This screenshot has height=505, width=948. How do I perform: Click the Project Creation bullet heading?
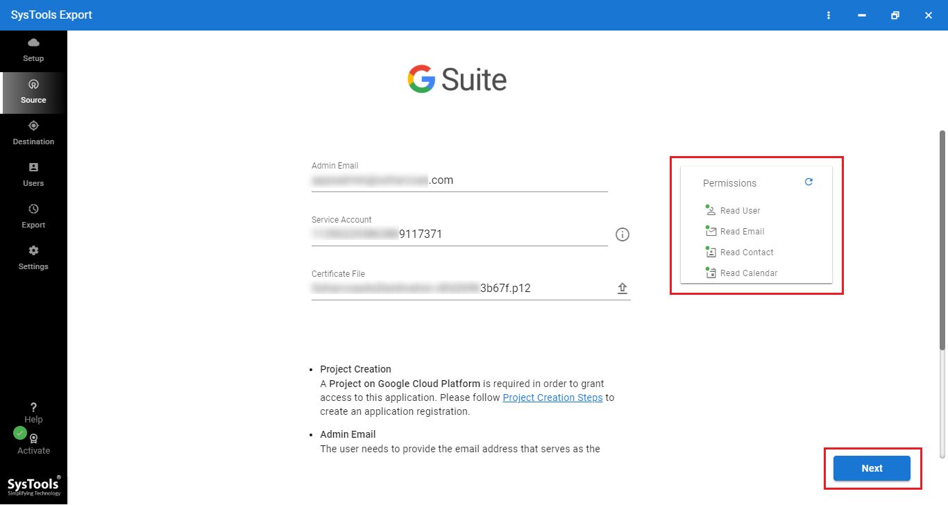[355, 369]
